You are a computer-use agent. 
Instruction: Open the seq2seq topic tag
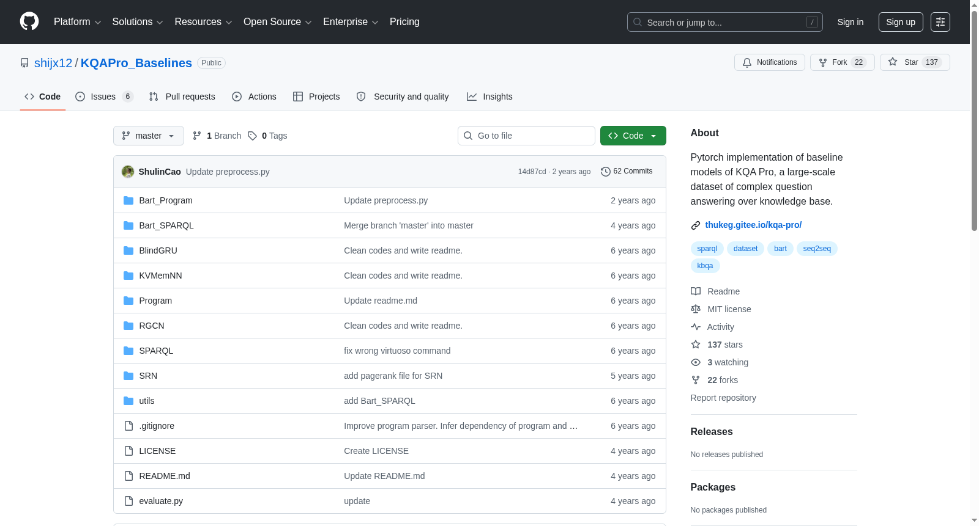click(x=817, y=249)
